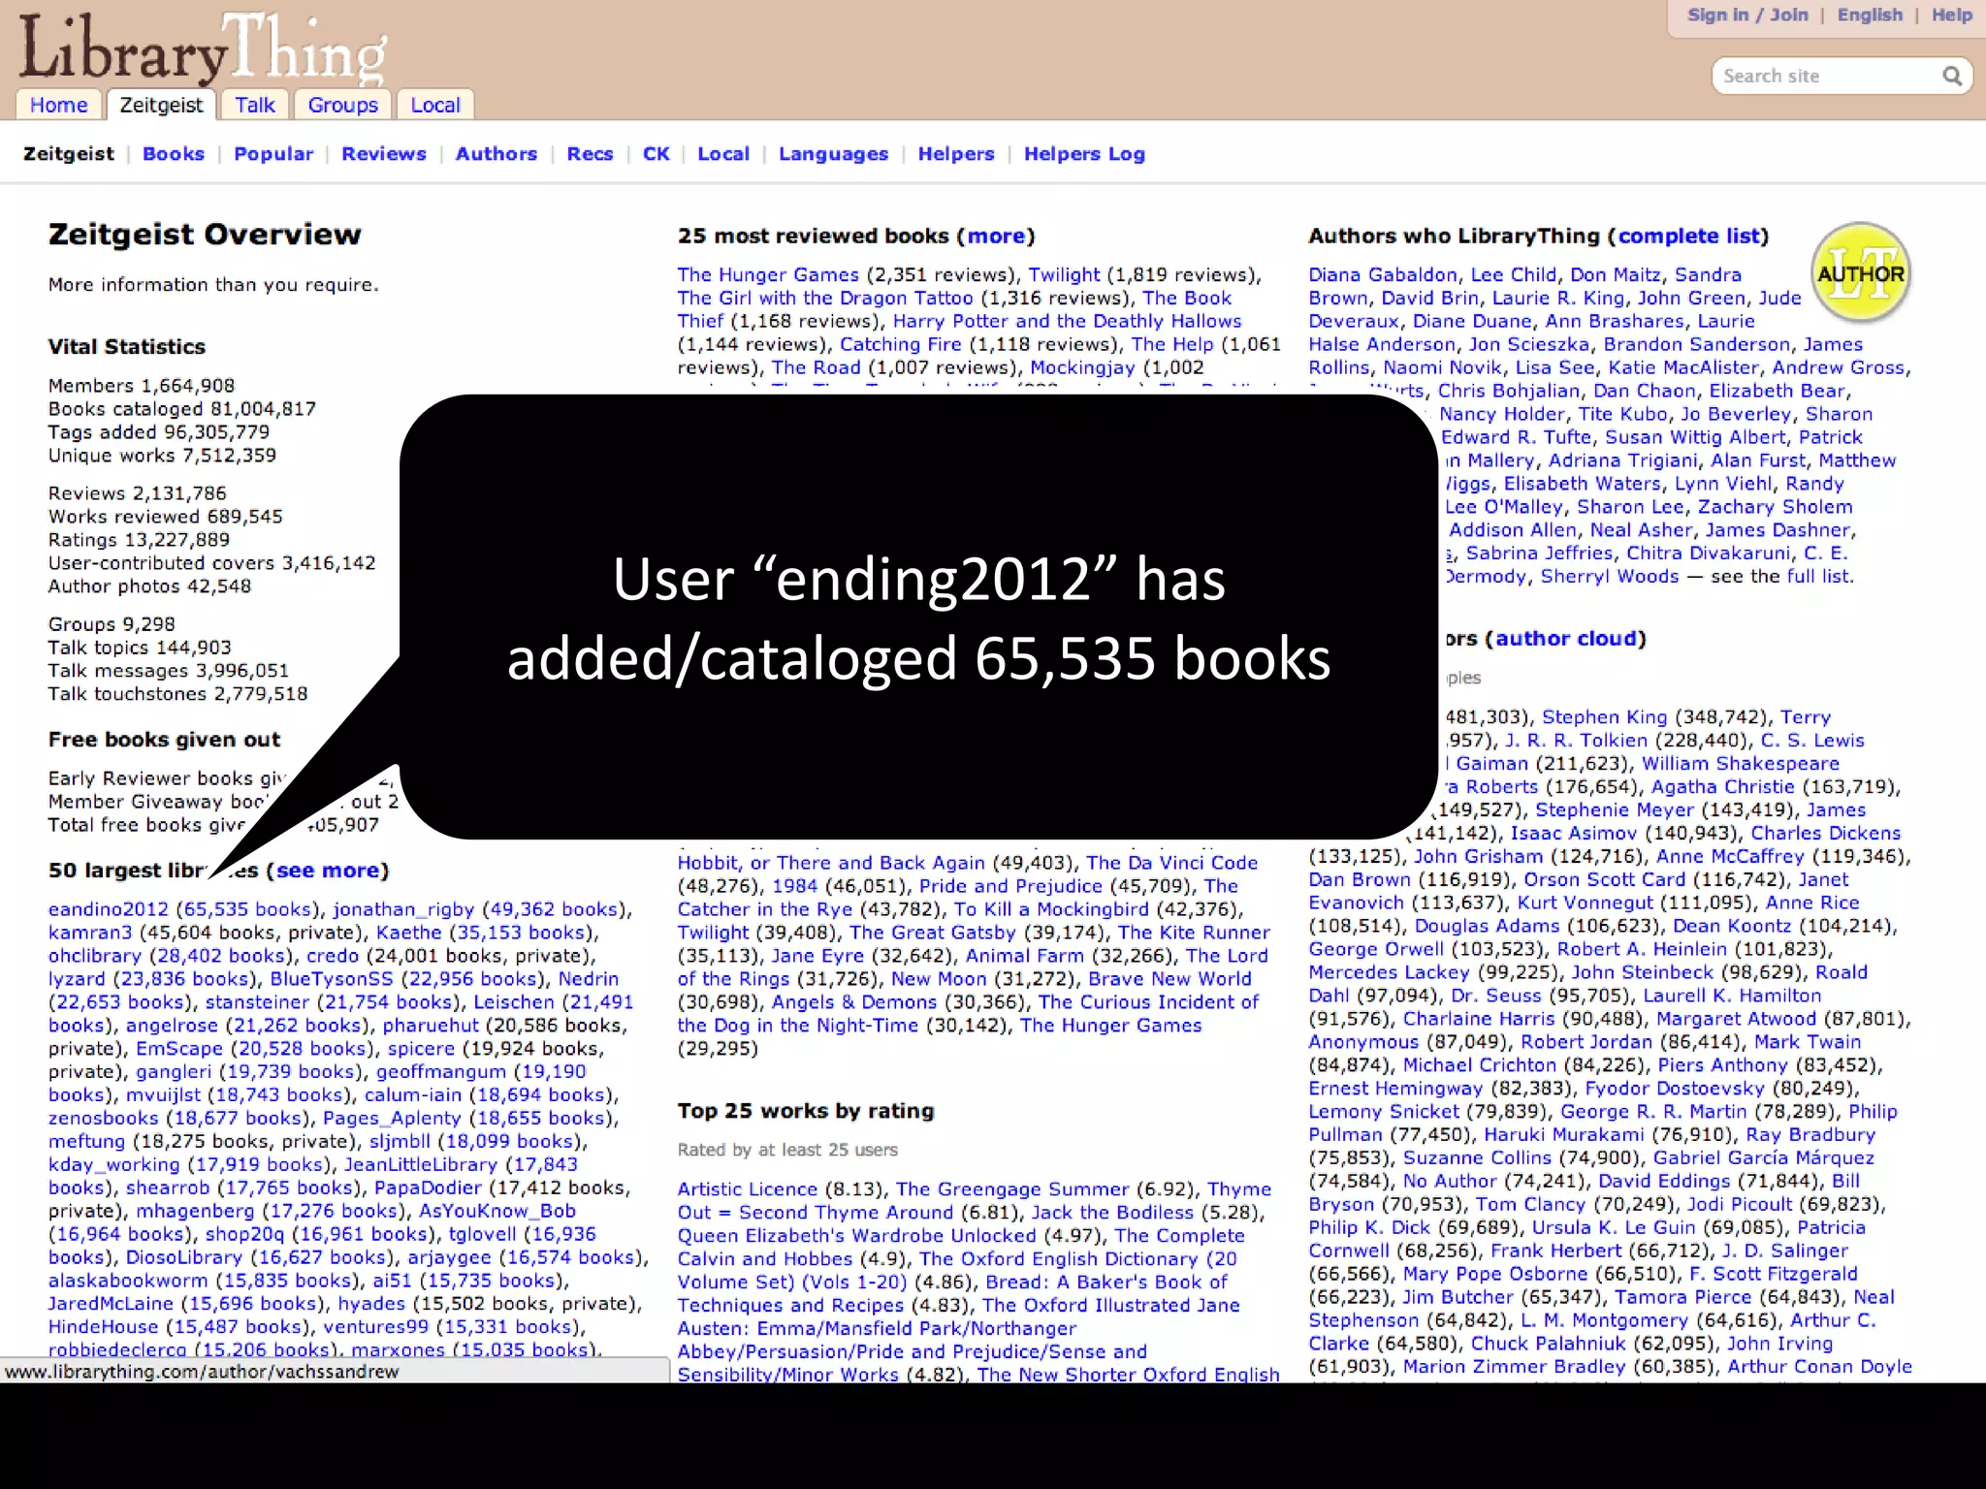1986x1489 pixels.
Task: Click Sign in / Join link
Action: click(x=1747, y=15)
